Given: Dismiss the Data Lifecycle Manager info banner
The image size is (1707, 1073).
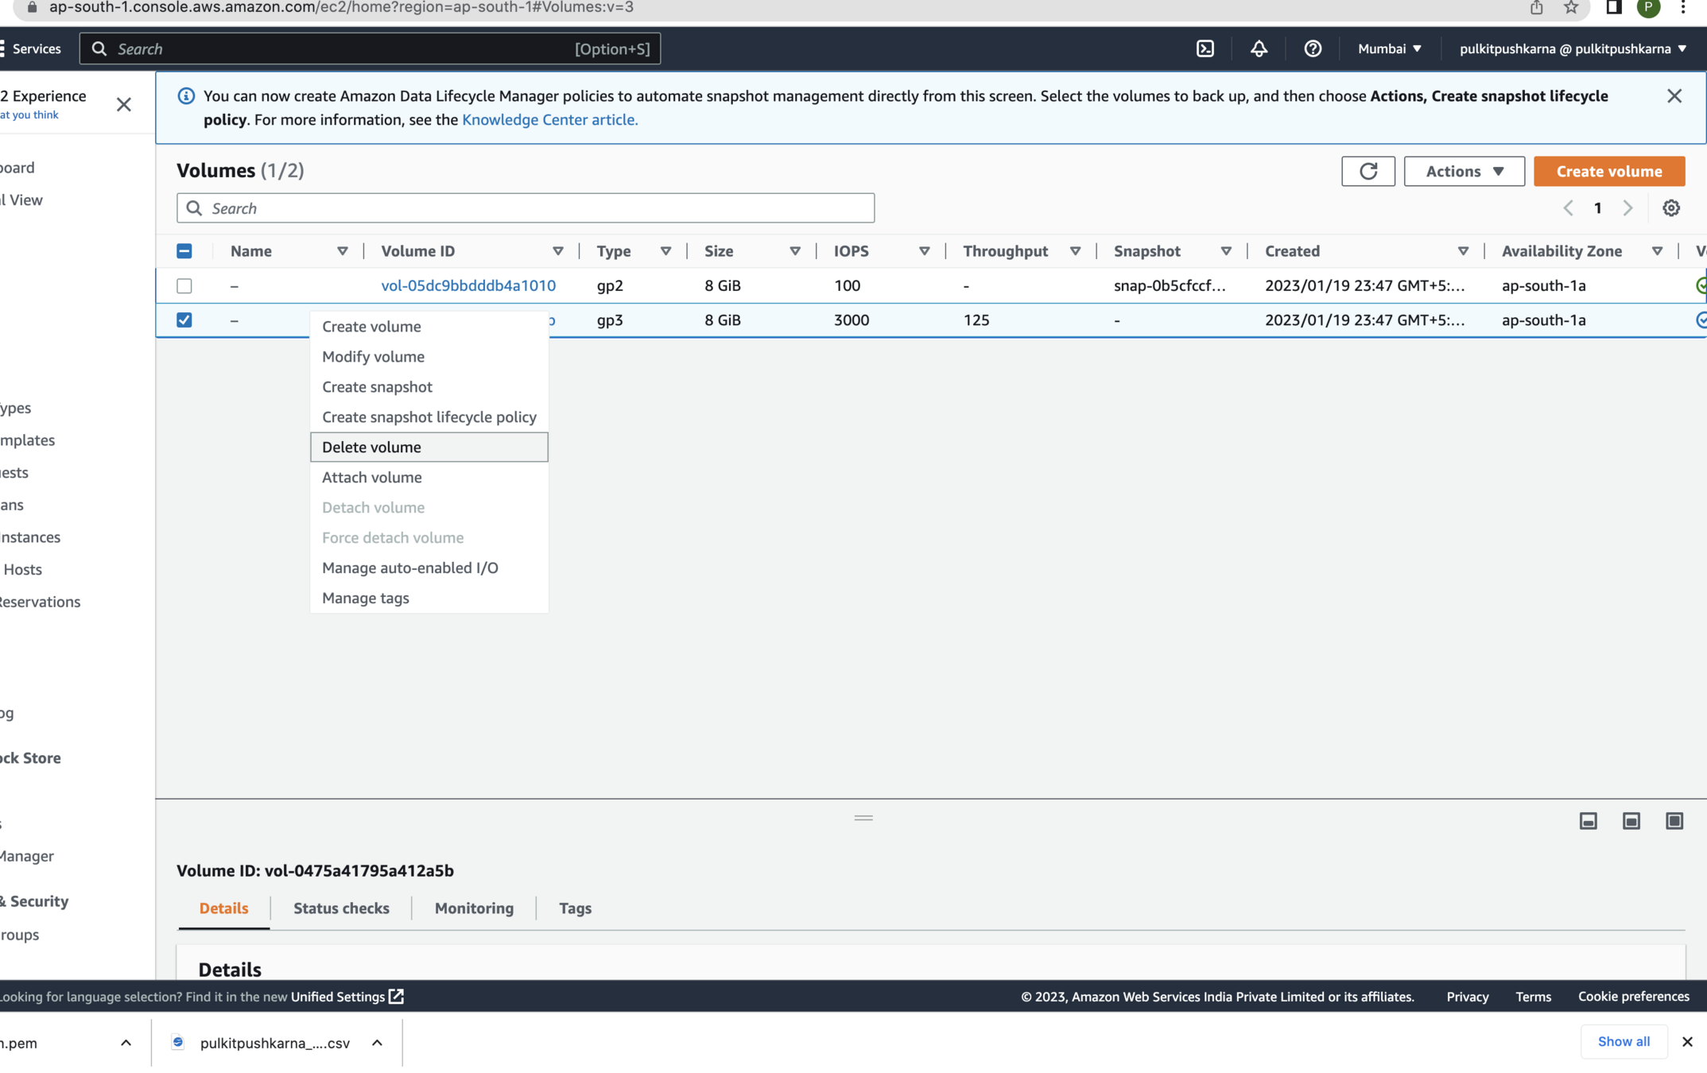Looking at the screenshot, I should pyautogui.click(x=1674, y=96).
